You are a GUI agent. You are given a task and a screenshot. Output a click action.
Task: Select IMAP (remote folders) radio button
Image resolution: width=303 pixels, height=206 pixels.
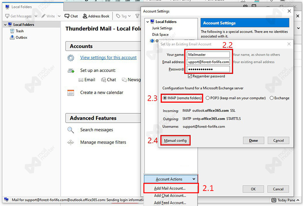[x=165, y=98]
